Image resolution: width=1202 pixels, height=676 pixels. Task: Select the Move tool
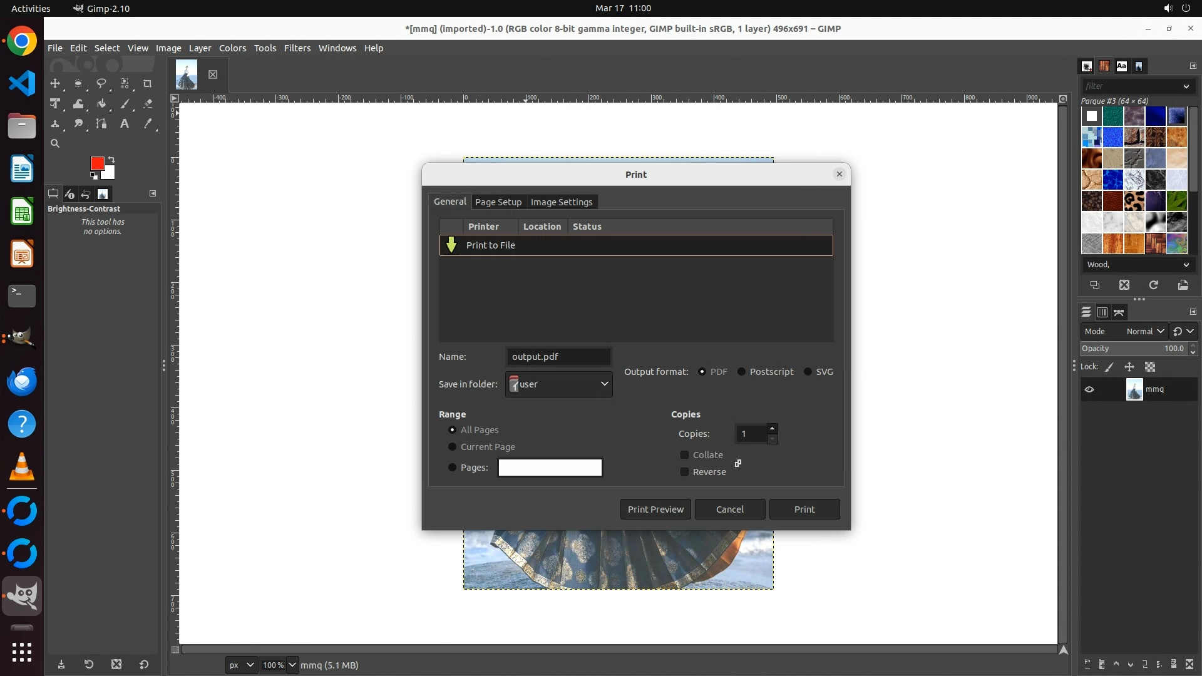click(55, 83)
